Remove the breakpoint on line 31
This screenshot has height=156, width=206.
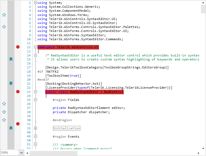18,124
